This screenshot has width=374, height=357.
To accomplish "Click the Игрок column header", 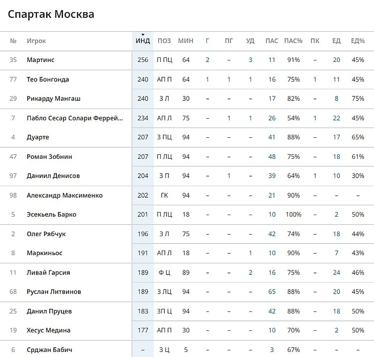I will 36,41.
